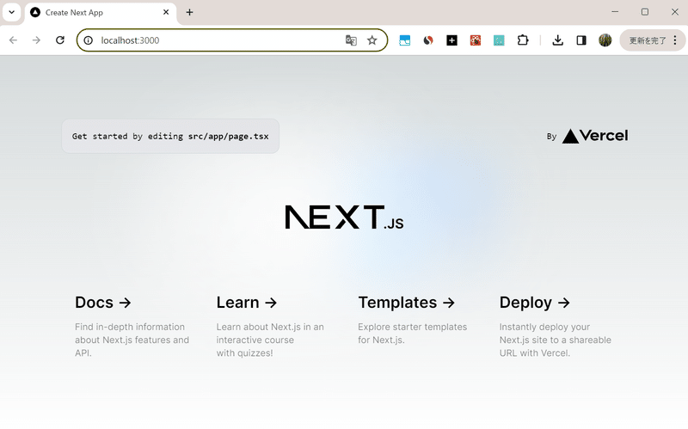Bookmark this page with star

(x=372, y=40)
